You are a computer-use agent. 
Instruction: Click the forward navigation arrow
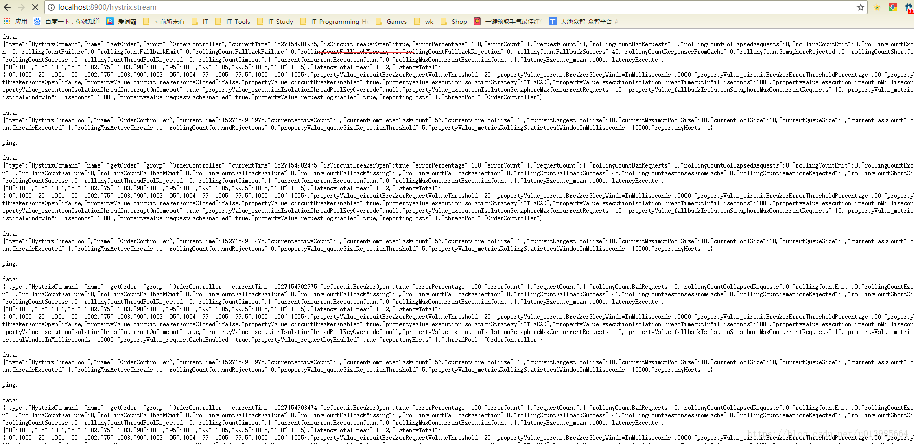point(21,7)
